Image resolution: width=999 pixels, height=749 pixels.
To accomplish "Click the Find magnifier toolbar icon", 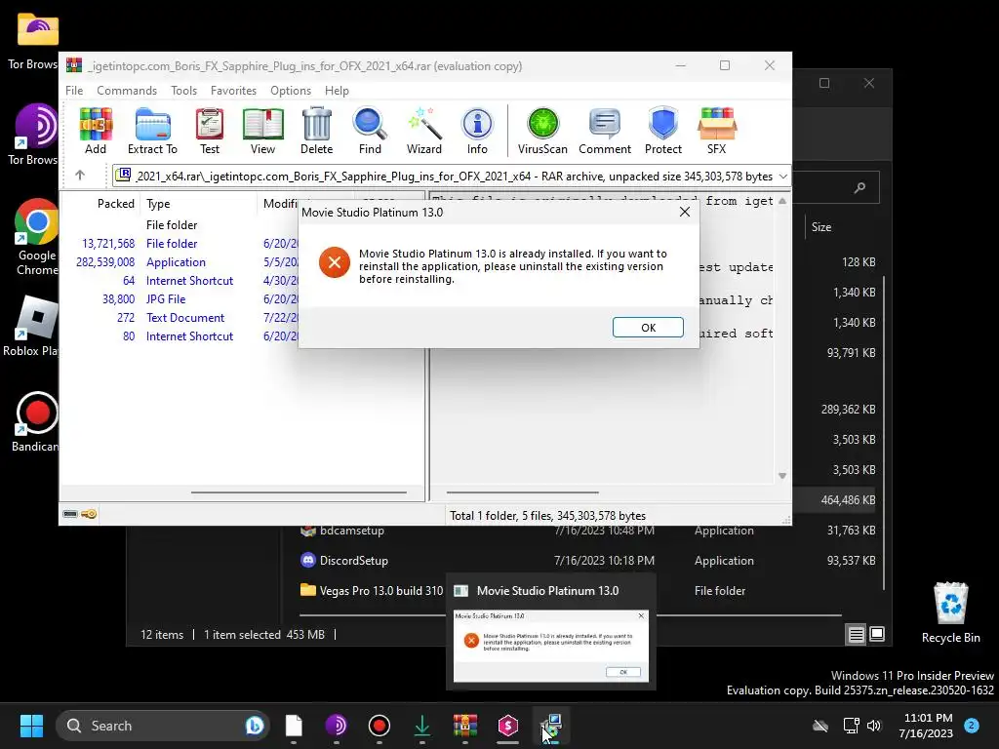I will tap(370, 131).
